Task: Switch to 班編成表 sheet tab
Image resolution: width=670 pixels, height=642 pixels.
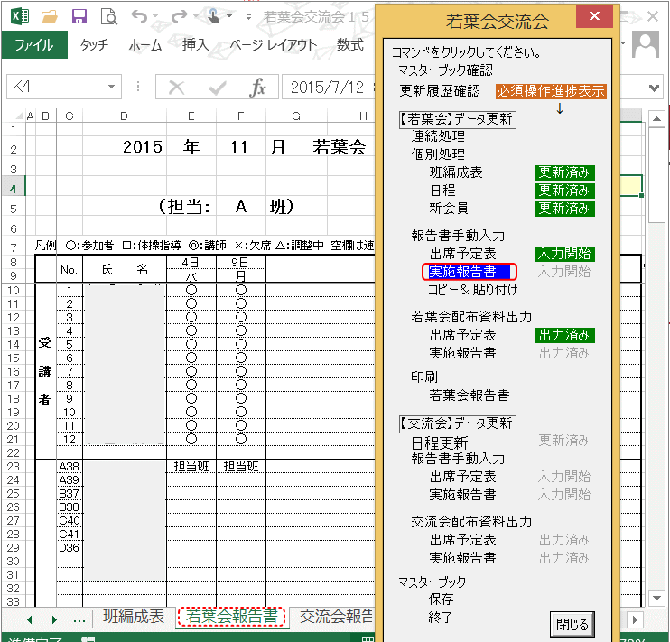Action: coord(134,617)
